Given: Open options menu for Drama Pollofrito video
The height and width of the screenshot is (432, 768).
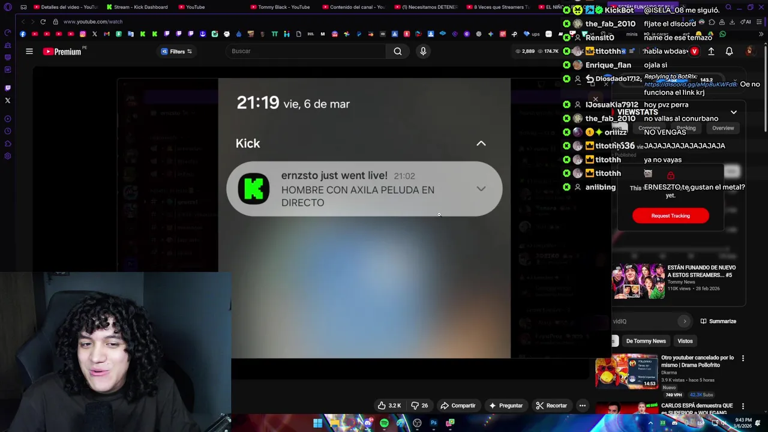Looking at the screenshot, I should click(743, 359).
